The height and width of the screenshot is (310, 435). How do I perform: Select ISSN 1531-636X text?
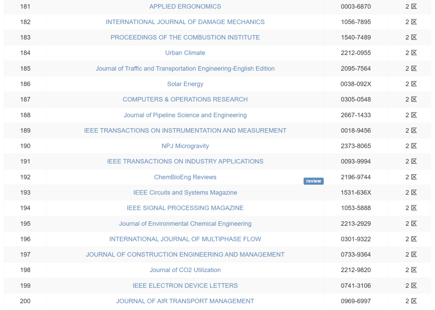[x=356, y=193]
